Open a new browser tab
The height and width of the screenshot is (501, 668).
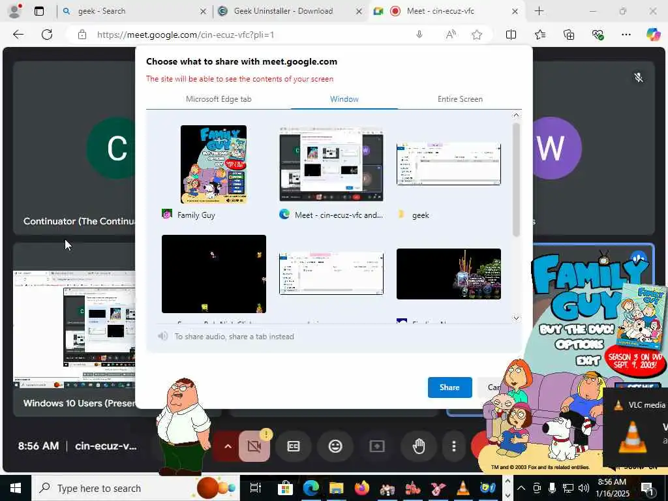pos(539,11)
